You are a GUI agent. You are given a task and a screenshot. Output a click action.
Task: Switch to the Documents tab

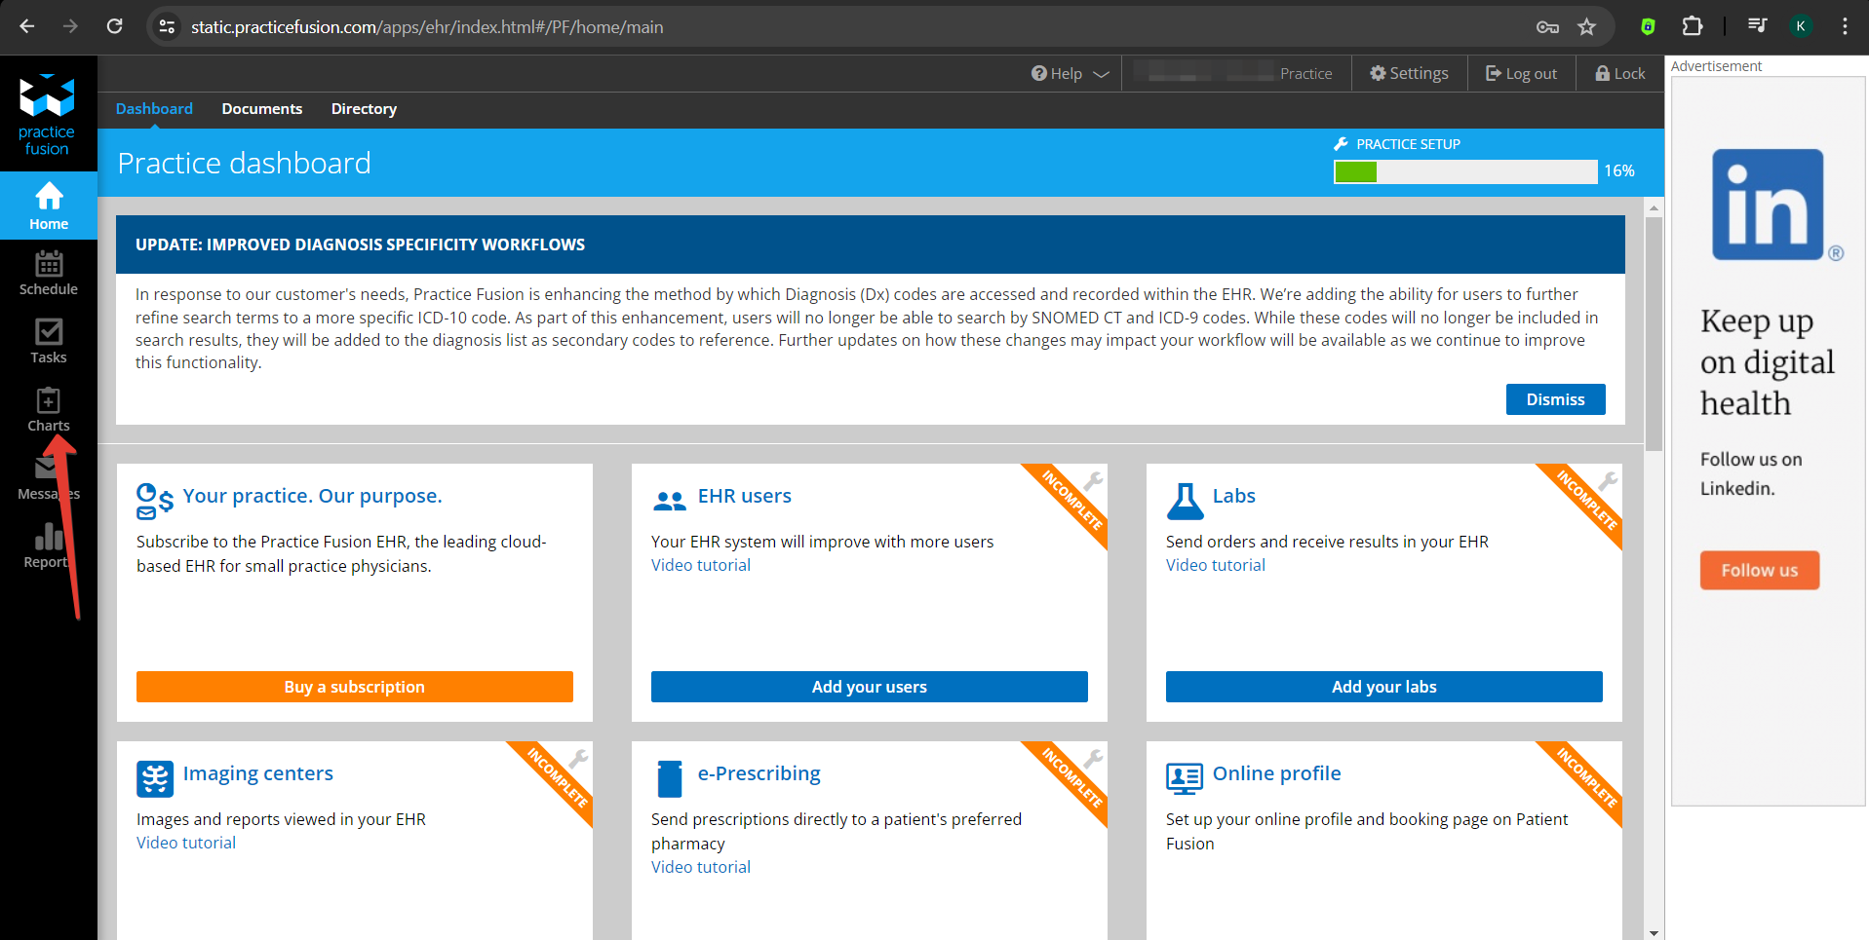(261, 109)
